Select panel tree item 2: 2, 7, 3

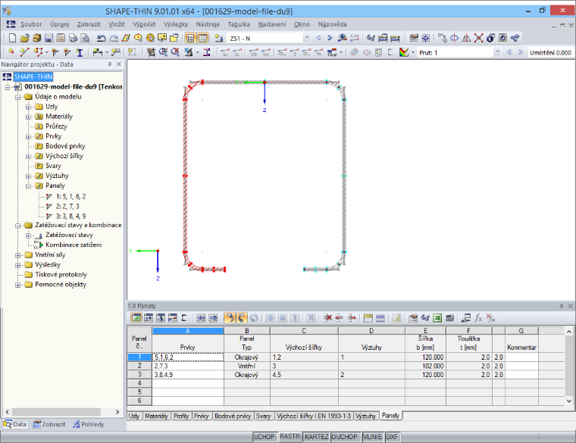point(67,207)
